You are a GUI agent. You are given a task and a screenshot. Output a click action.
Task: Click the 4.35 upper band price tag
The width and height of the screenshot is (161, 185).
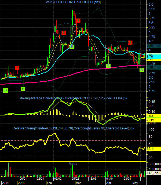(x=154, y=46)
